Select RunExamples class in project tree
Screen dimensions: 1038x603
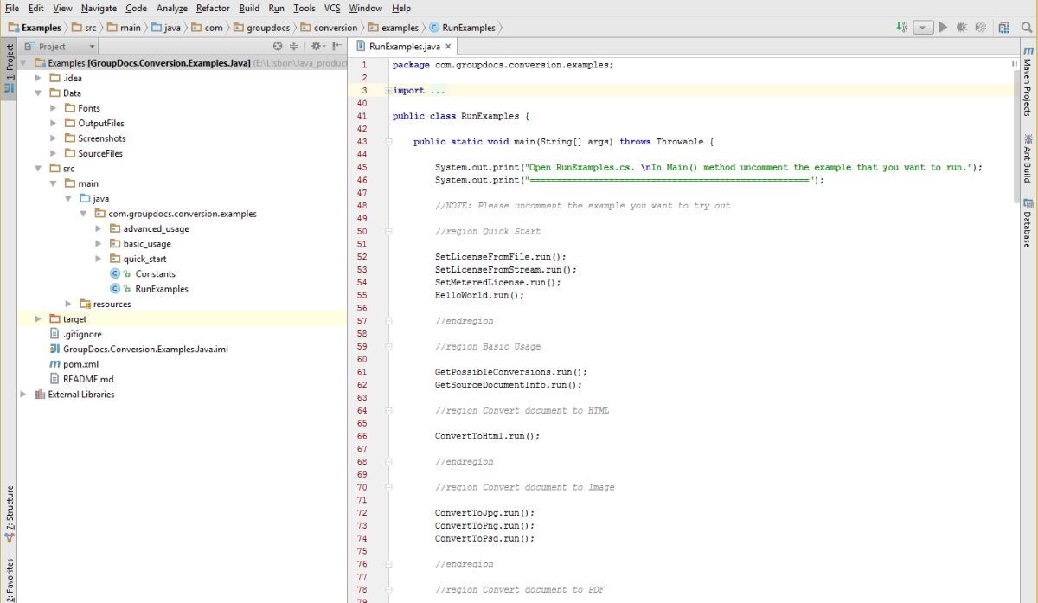coord(162,289)
